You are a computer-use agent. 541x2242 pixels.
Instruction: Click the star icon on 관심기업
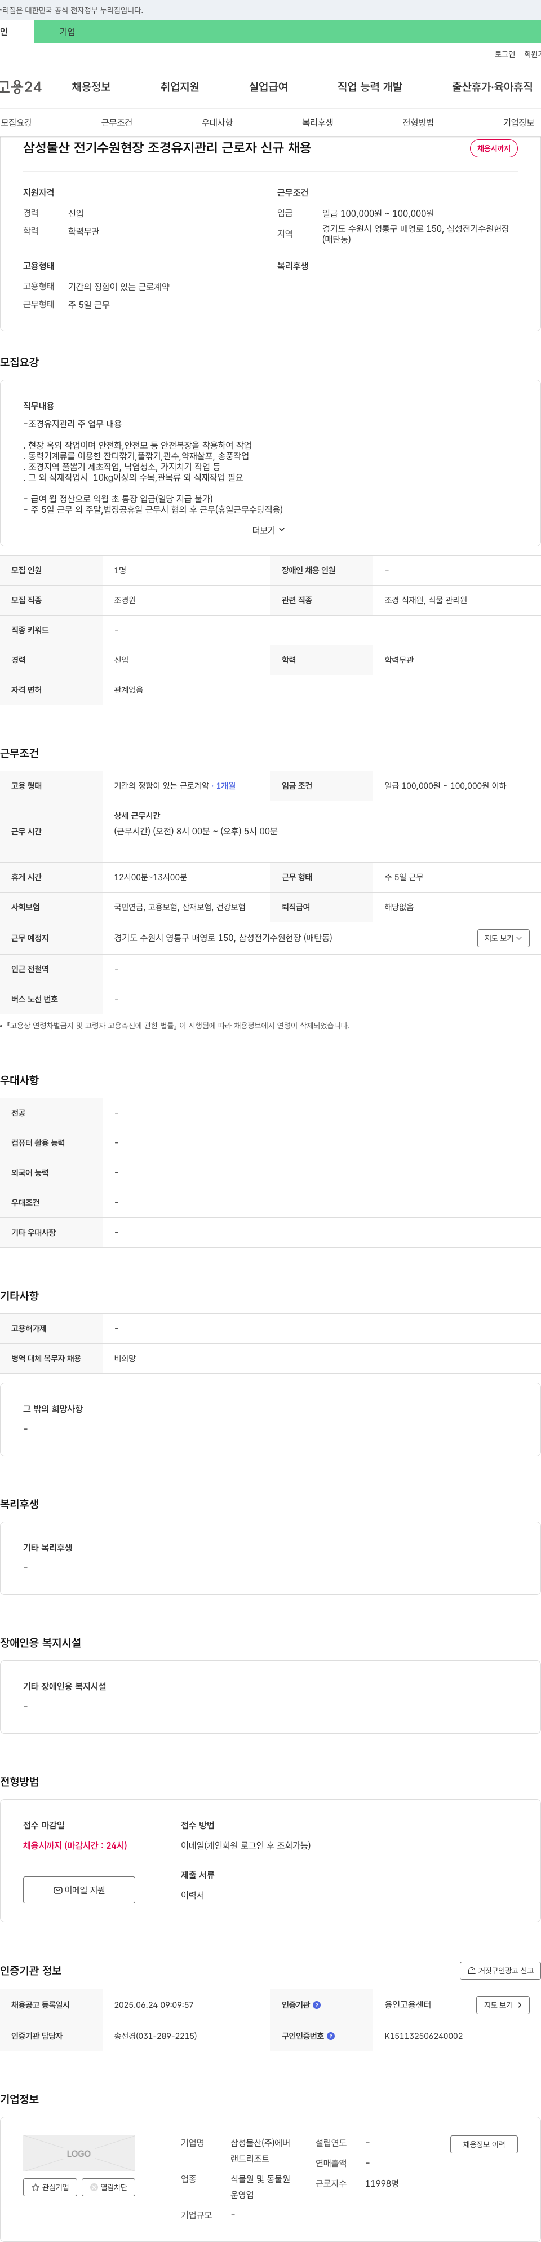point(36,2187)
